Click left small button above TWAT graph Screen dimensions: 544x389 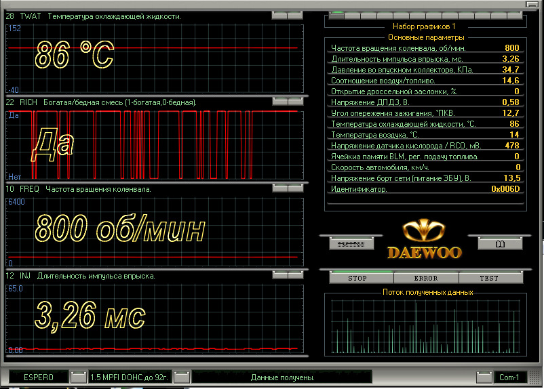point(279,16)
